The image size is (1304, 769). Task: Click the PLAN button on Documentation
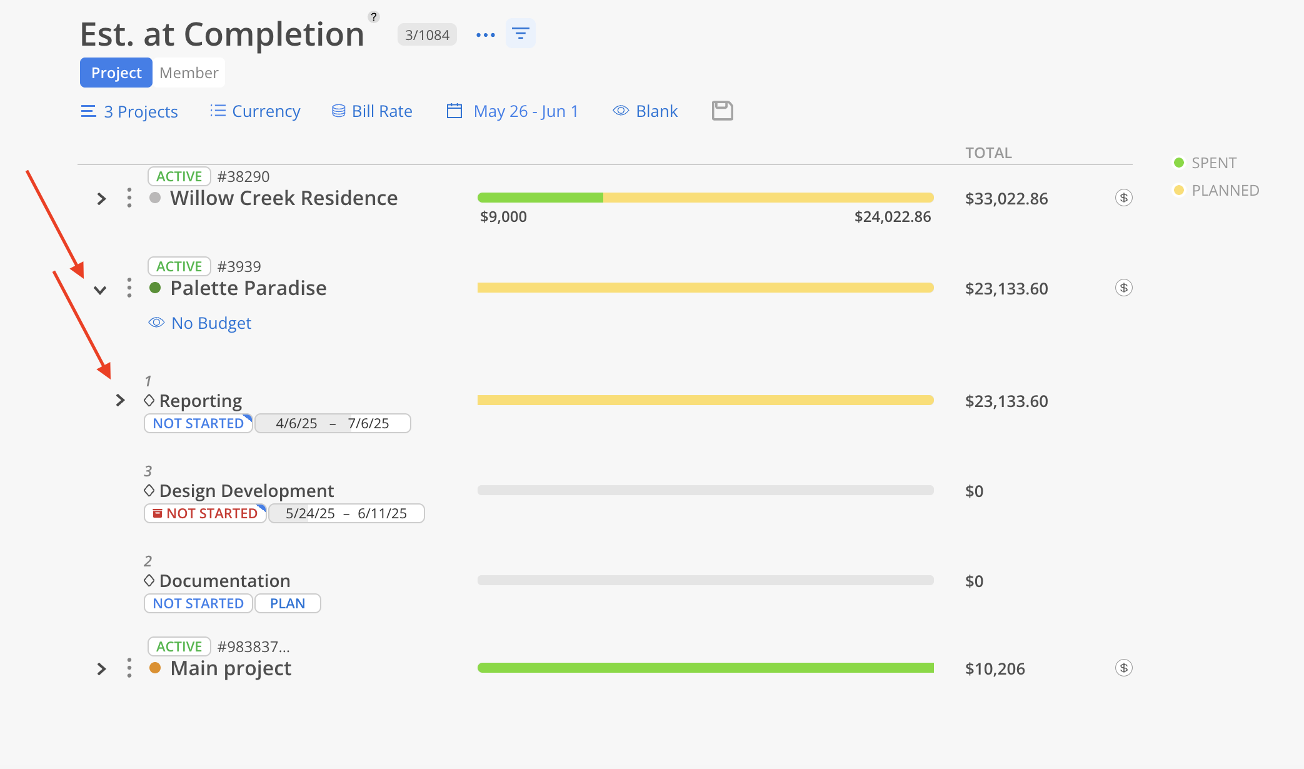(x=288, y=603)
